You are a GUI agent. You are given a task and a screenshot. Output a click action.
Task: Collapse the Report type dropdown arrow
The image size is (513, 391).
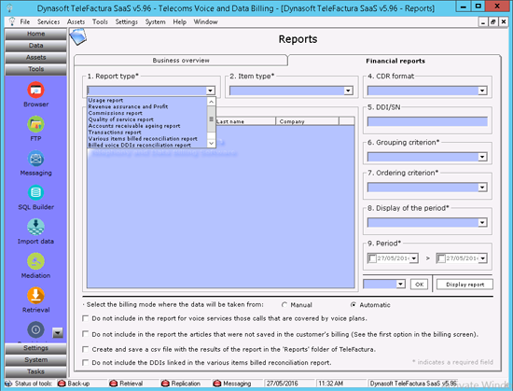[x=211, y=91]
